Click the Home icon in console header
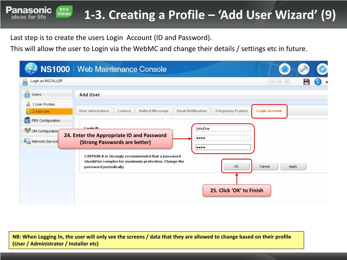 (285, 69)
